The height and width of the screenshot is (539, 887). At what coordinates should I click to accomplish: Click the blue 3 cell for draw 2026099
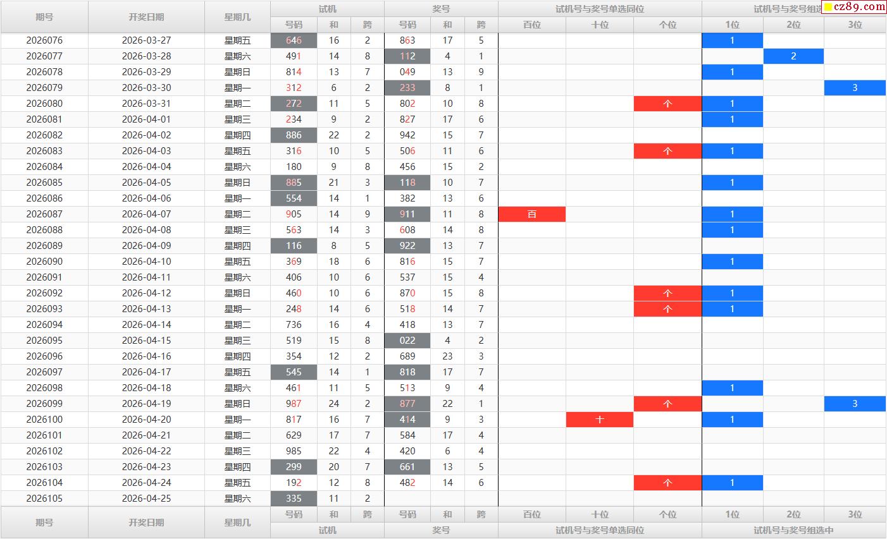coord(855,404)
